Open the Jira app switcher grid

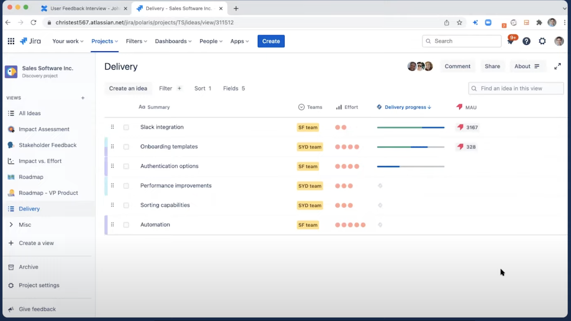coord(11,41)
